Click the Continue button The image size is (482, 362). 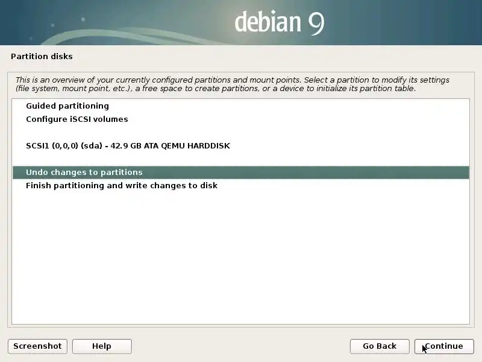444,346
